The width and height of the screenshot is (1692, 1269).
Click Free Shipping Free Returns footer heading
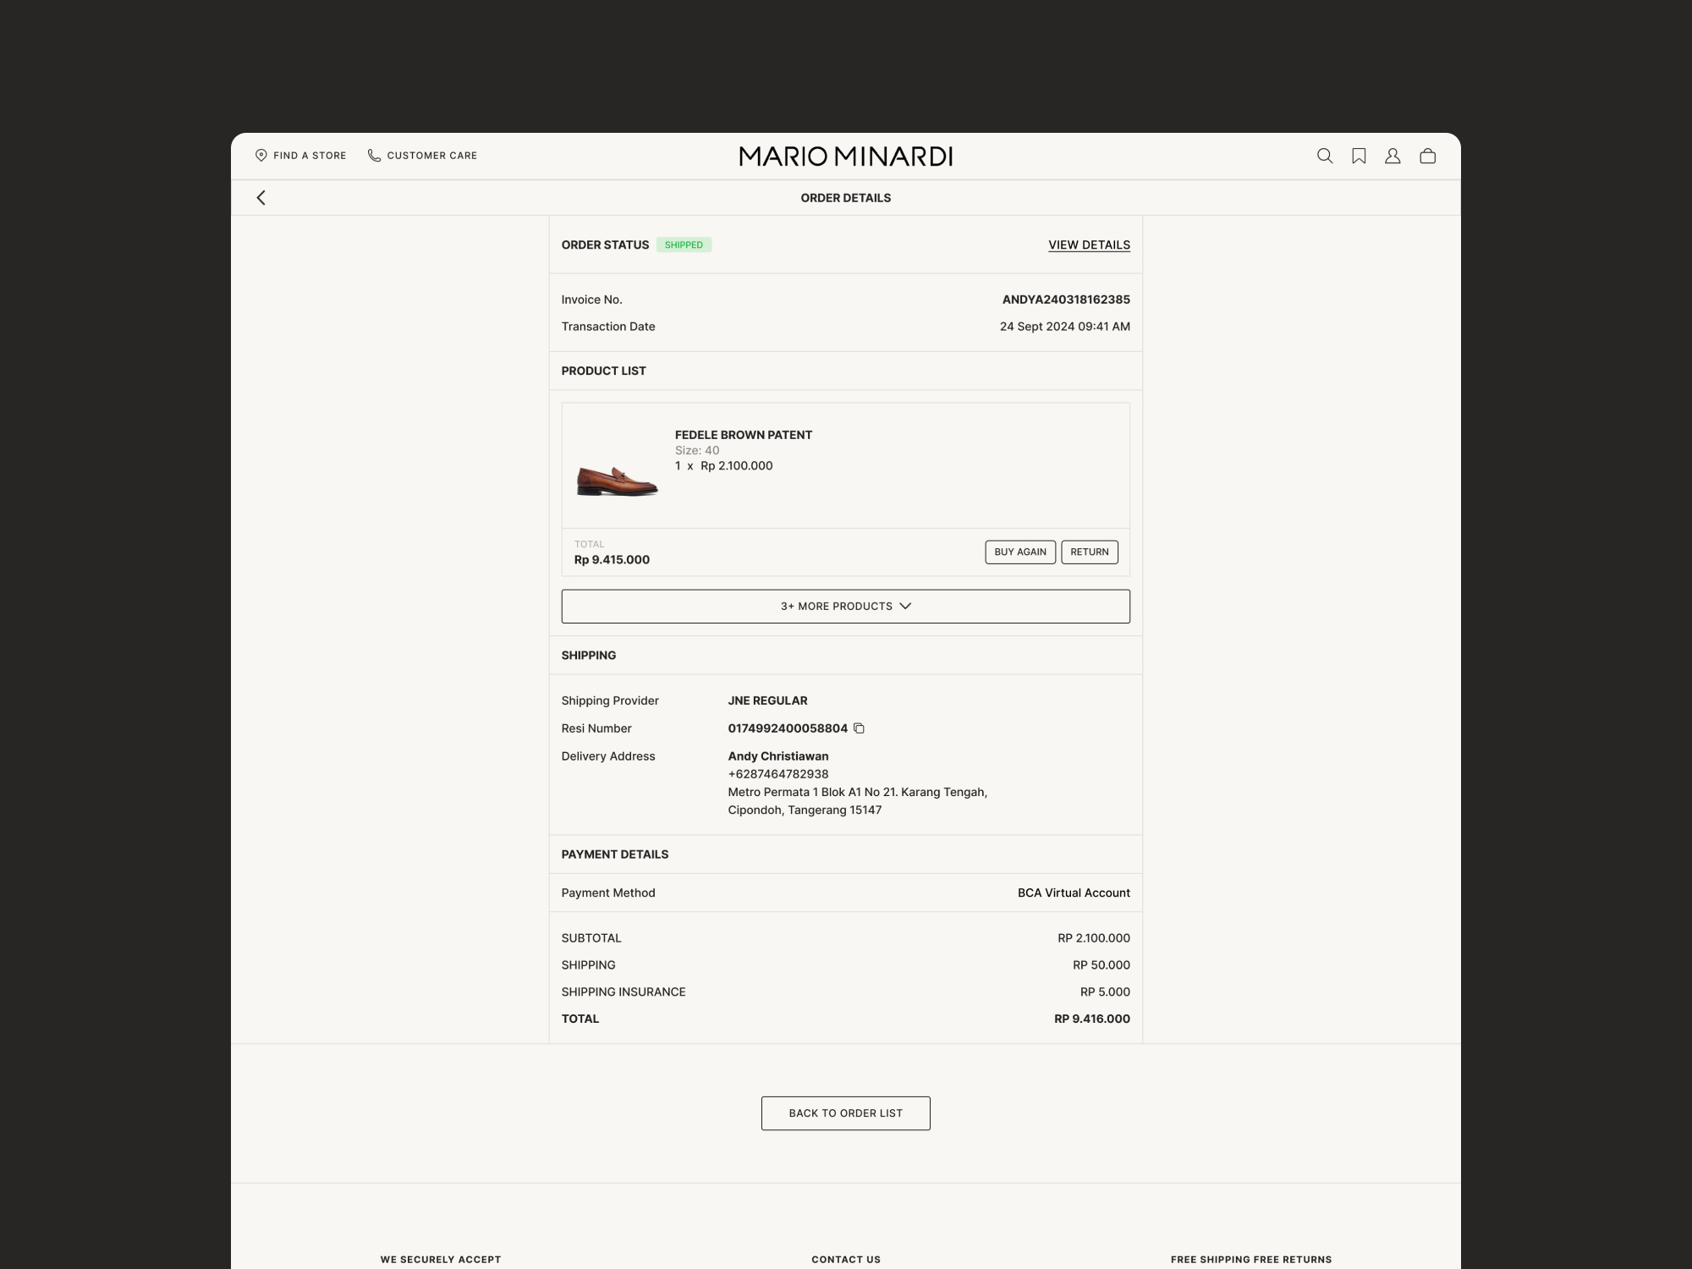point(1251,1260)
